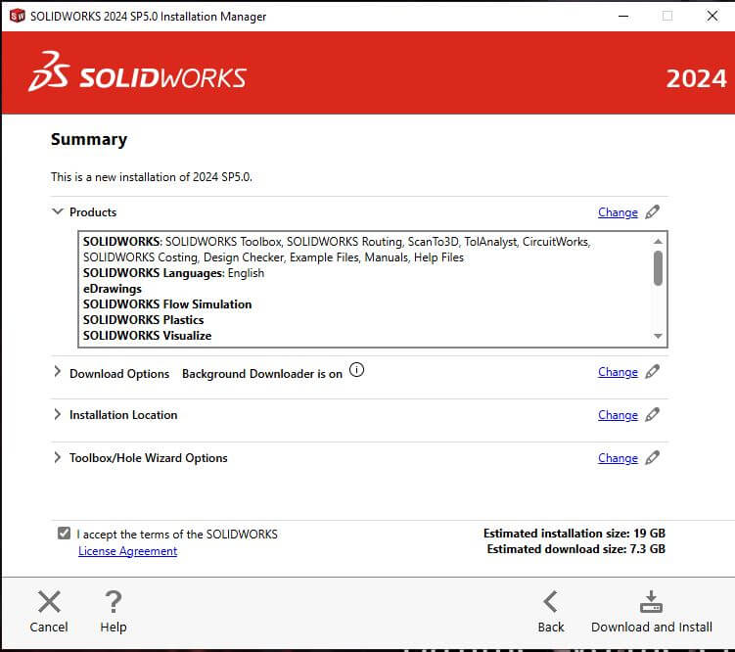This screenshot has height=652, width=735.
Task: Click the pencil icon for Toolbox/Hole Wizard Options
Action: pyautogui.click(x=652, y=458)
